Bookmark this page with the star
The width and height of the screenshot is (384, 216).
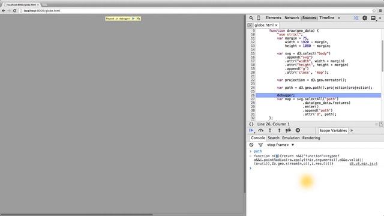(374, 11)
